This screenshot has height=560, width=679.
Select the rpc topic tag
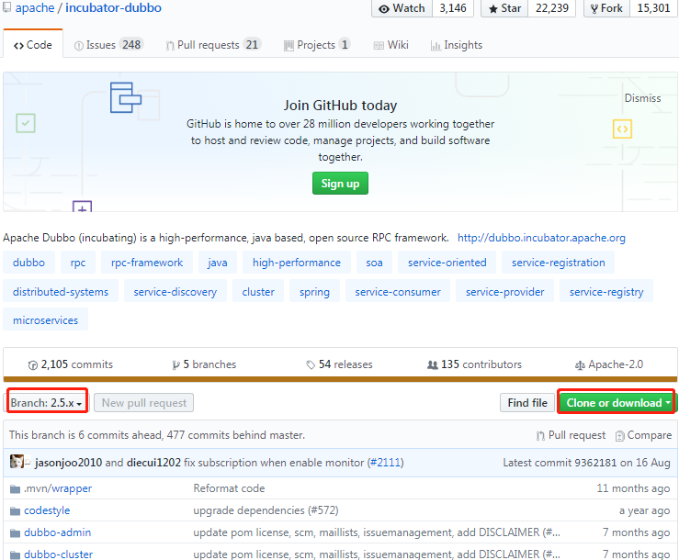(78, 263)
